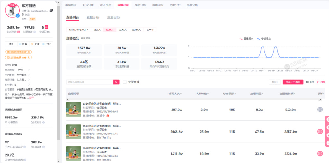Click the live title search input field
The image size is (329, 163).
pos(90,82)
